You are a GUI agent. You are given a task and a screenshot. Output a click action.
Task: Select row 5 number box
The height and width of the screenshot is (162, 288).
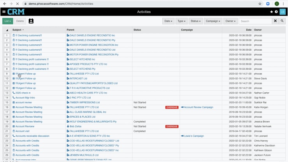click(7, 55)
